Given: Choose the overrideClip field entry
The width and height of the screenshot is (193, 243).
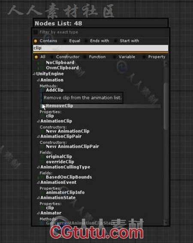Looking at the screenshot, I should (60, 162).
